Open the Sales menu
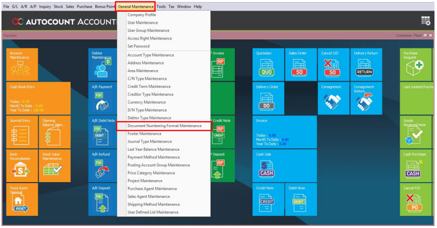 70,7
